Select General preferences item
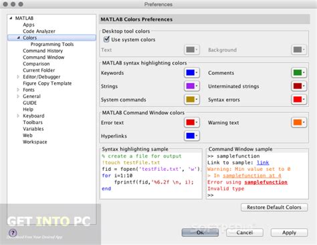 (31, 96)
